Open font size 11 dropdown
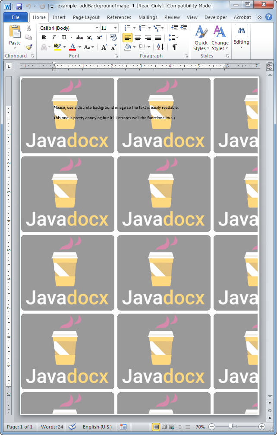The image size is (277, 435). coord(116,28)
